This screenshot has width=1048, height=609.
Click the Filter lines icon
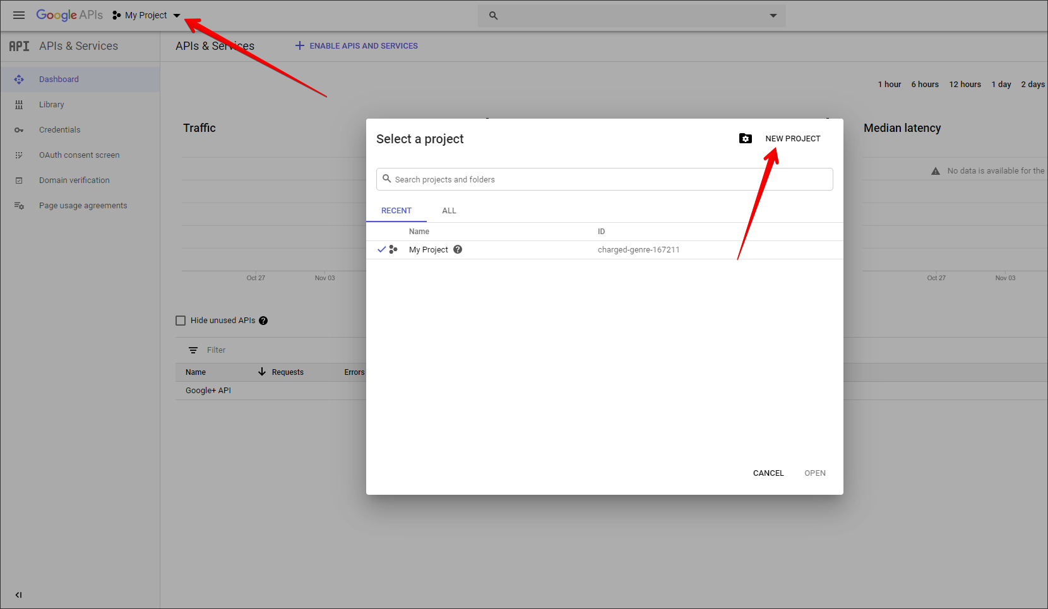click(x=193, y=350)
